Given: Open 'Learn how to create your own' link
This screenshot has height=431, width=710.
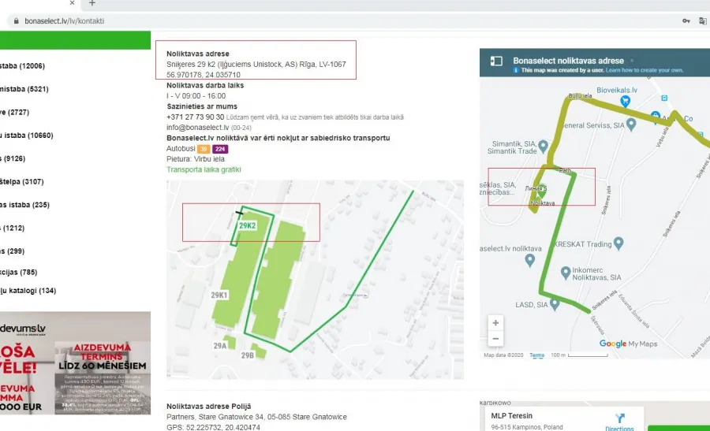Looking at the screenshot, I should (645, 70).
